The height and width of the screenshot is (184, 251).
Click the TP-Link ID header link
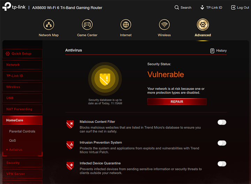coord(211,8)
